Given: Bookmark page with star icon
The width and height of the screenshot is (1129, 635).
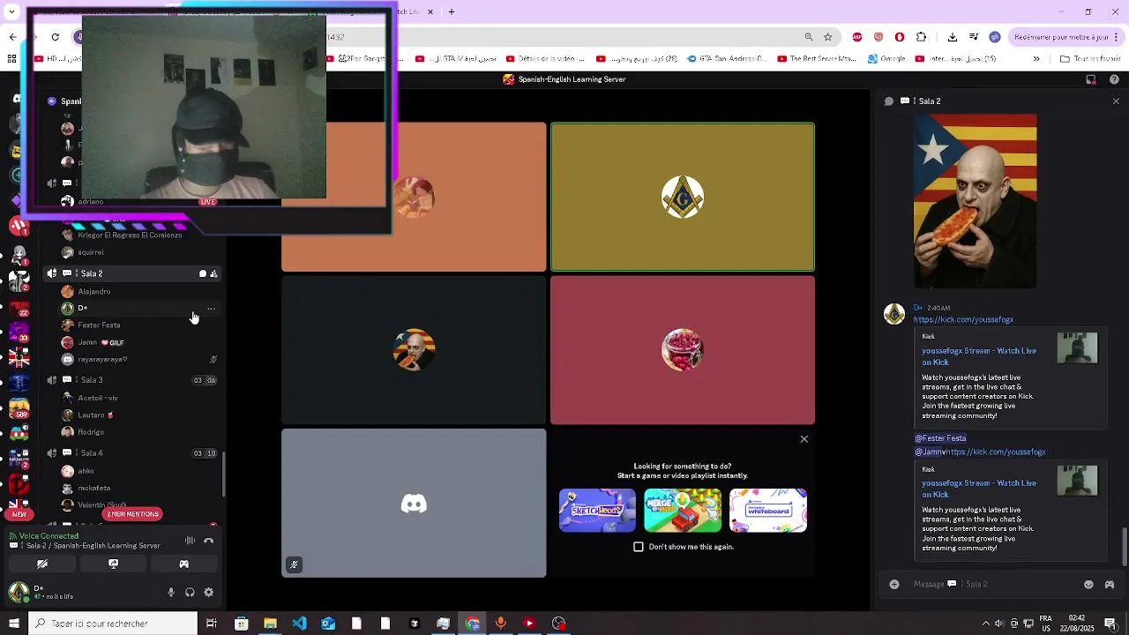Looking at the screenshot, I should point(827,37).
